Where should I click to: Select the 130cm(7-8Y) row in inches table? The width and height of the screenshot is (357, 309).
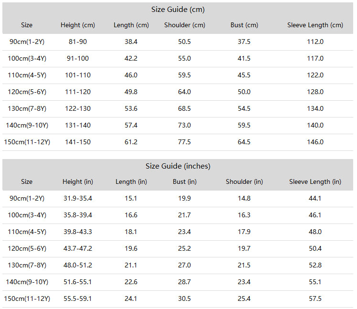pos(178,266)
